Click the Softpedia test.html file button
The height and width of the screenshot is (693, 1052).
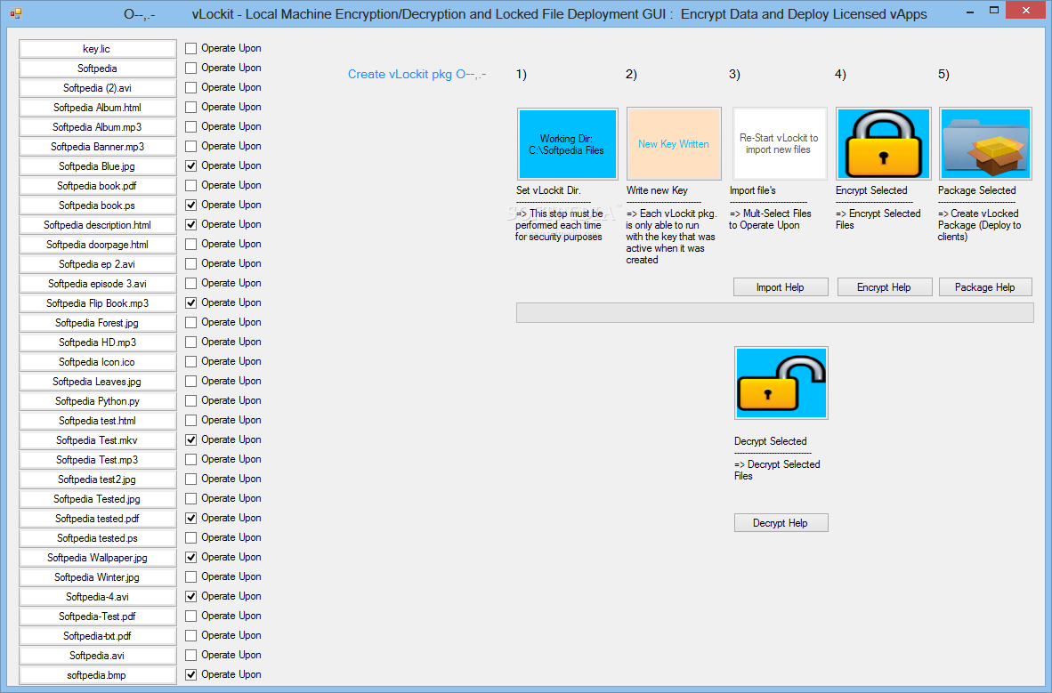97,421
